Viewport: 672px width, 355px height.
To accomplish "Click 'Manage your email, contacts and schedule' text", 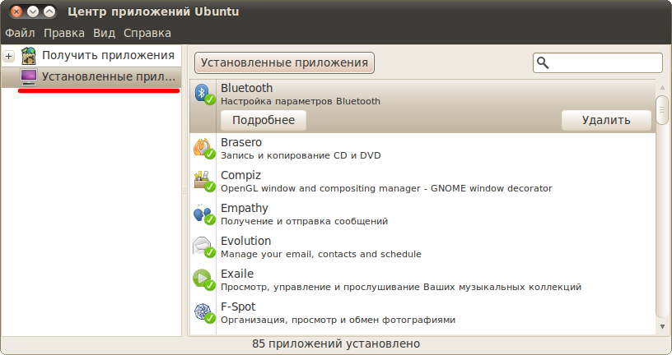I will (x=321, y=255).
